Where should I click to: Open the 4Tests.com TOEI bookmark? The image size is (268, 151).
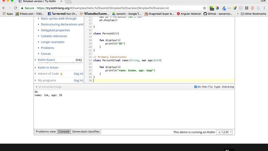[30, 14]
